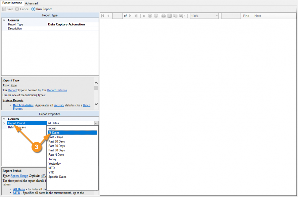Click the find text input field

[x=231, y=16]
